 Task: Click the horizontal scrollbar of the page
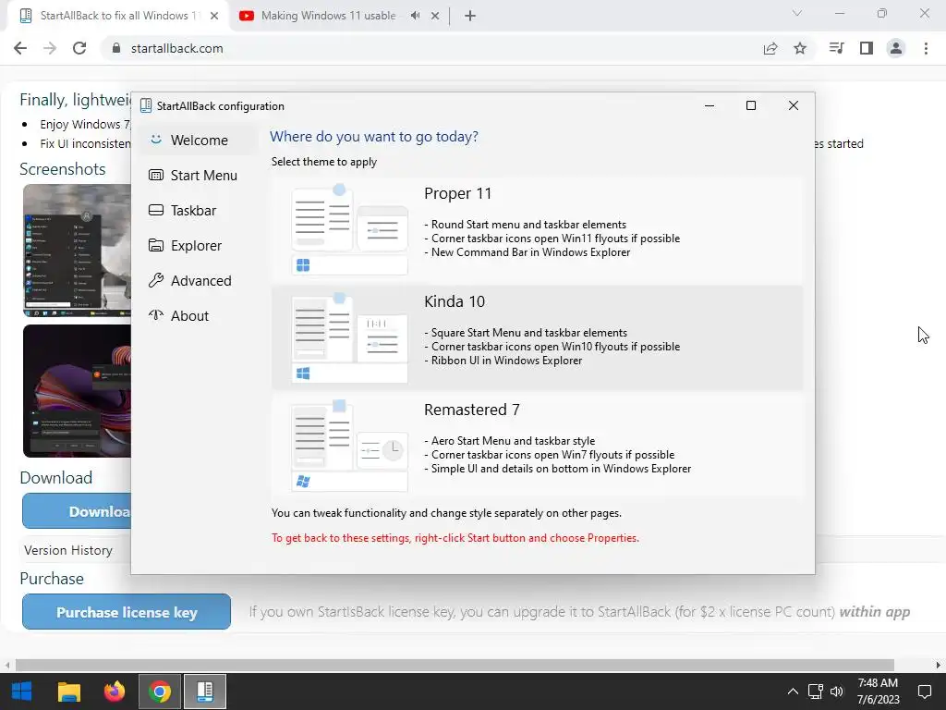(455, 665)
